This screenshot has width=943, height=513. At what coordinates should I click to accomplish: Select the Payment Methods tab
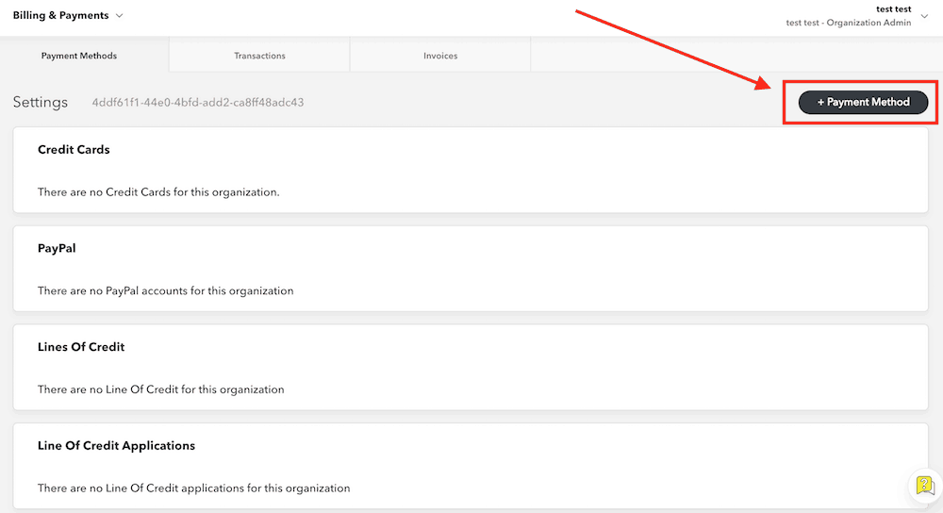point(79,56)
